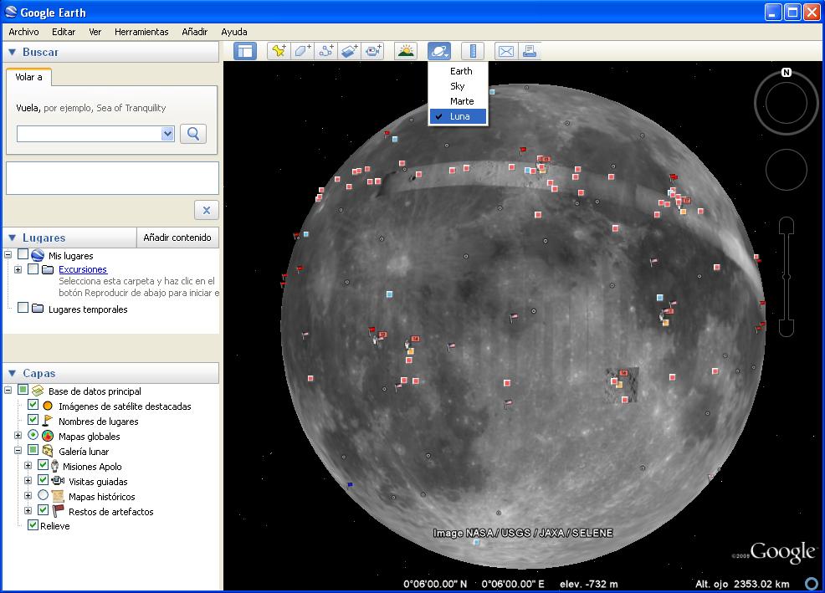Image resolution: width=825 pixels, height=593 pixels.
Task: Click the north N compass marker
Action: 786,72
